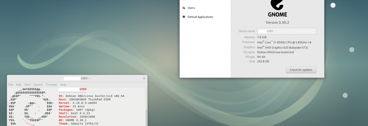Click the terminal Resolution line 1920x1080

coord(77,117)
